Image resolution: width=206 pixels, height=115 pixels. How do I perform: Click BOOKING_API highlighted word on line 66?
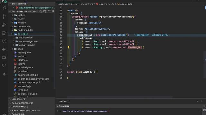click(x=135, y=47)
